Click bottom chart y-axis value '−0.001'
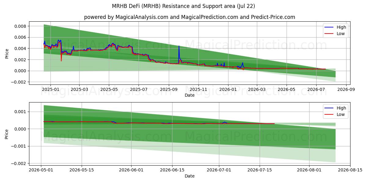367x183 pixels. pyautogui.click(x=19, y=146)
